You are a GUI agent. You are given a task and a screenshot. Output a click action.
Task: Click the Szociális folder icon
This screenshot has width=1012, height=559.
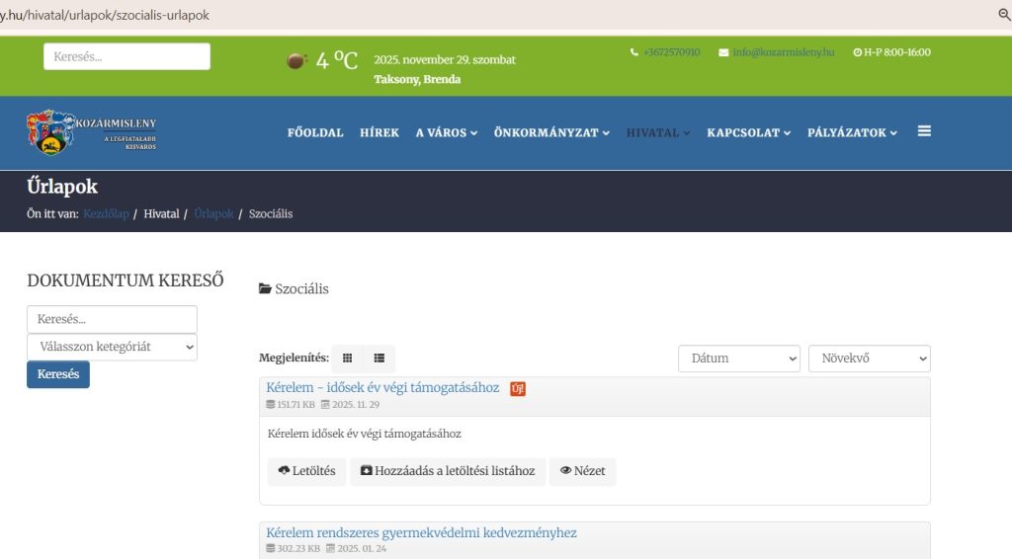click(265, 288)
